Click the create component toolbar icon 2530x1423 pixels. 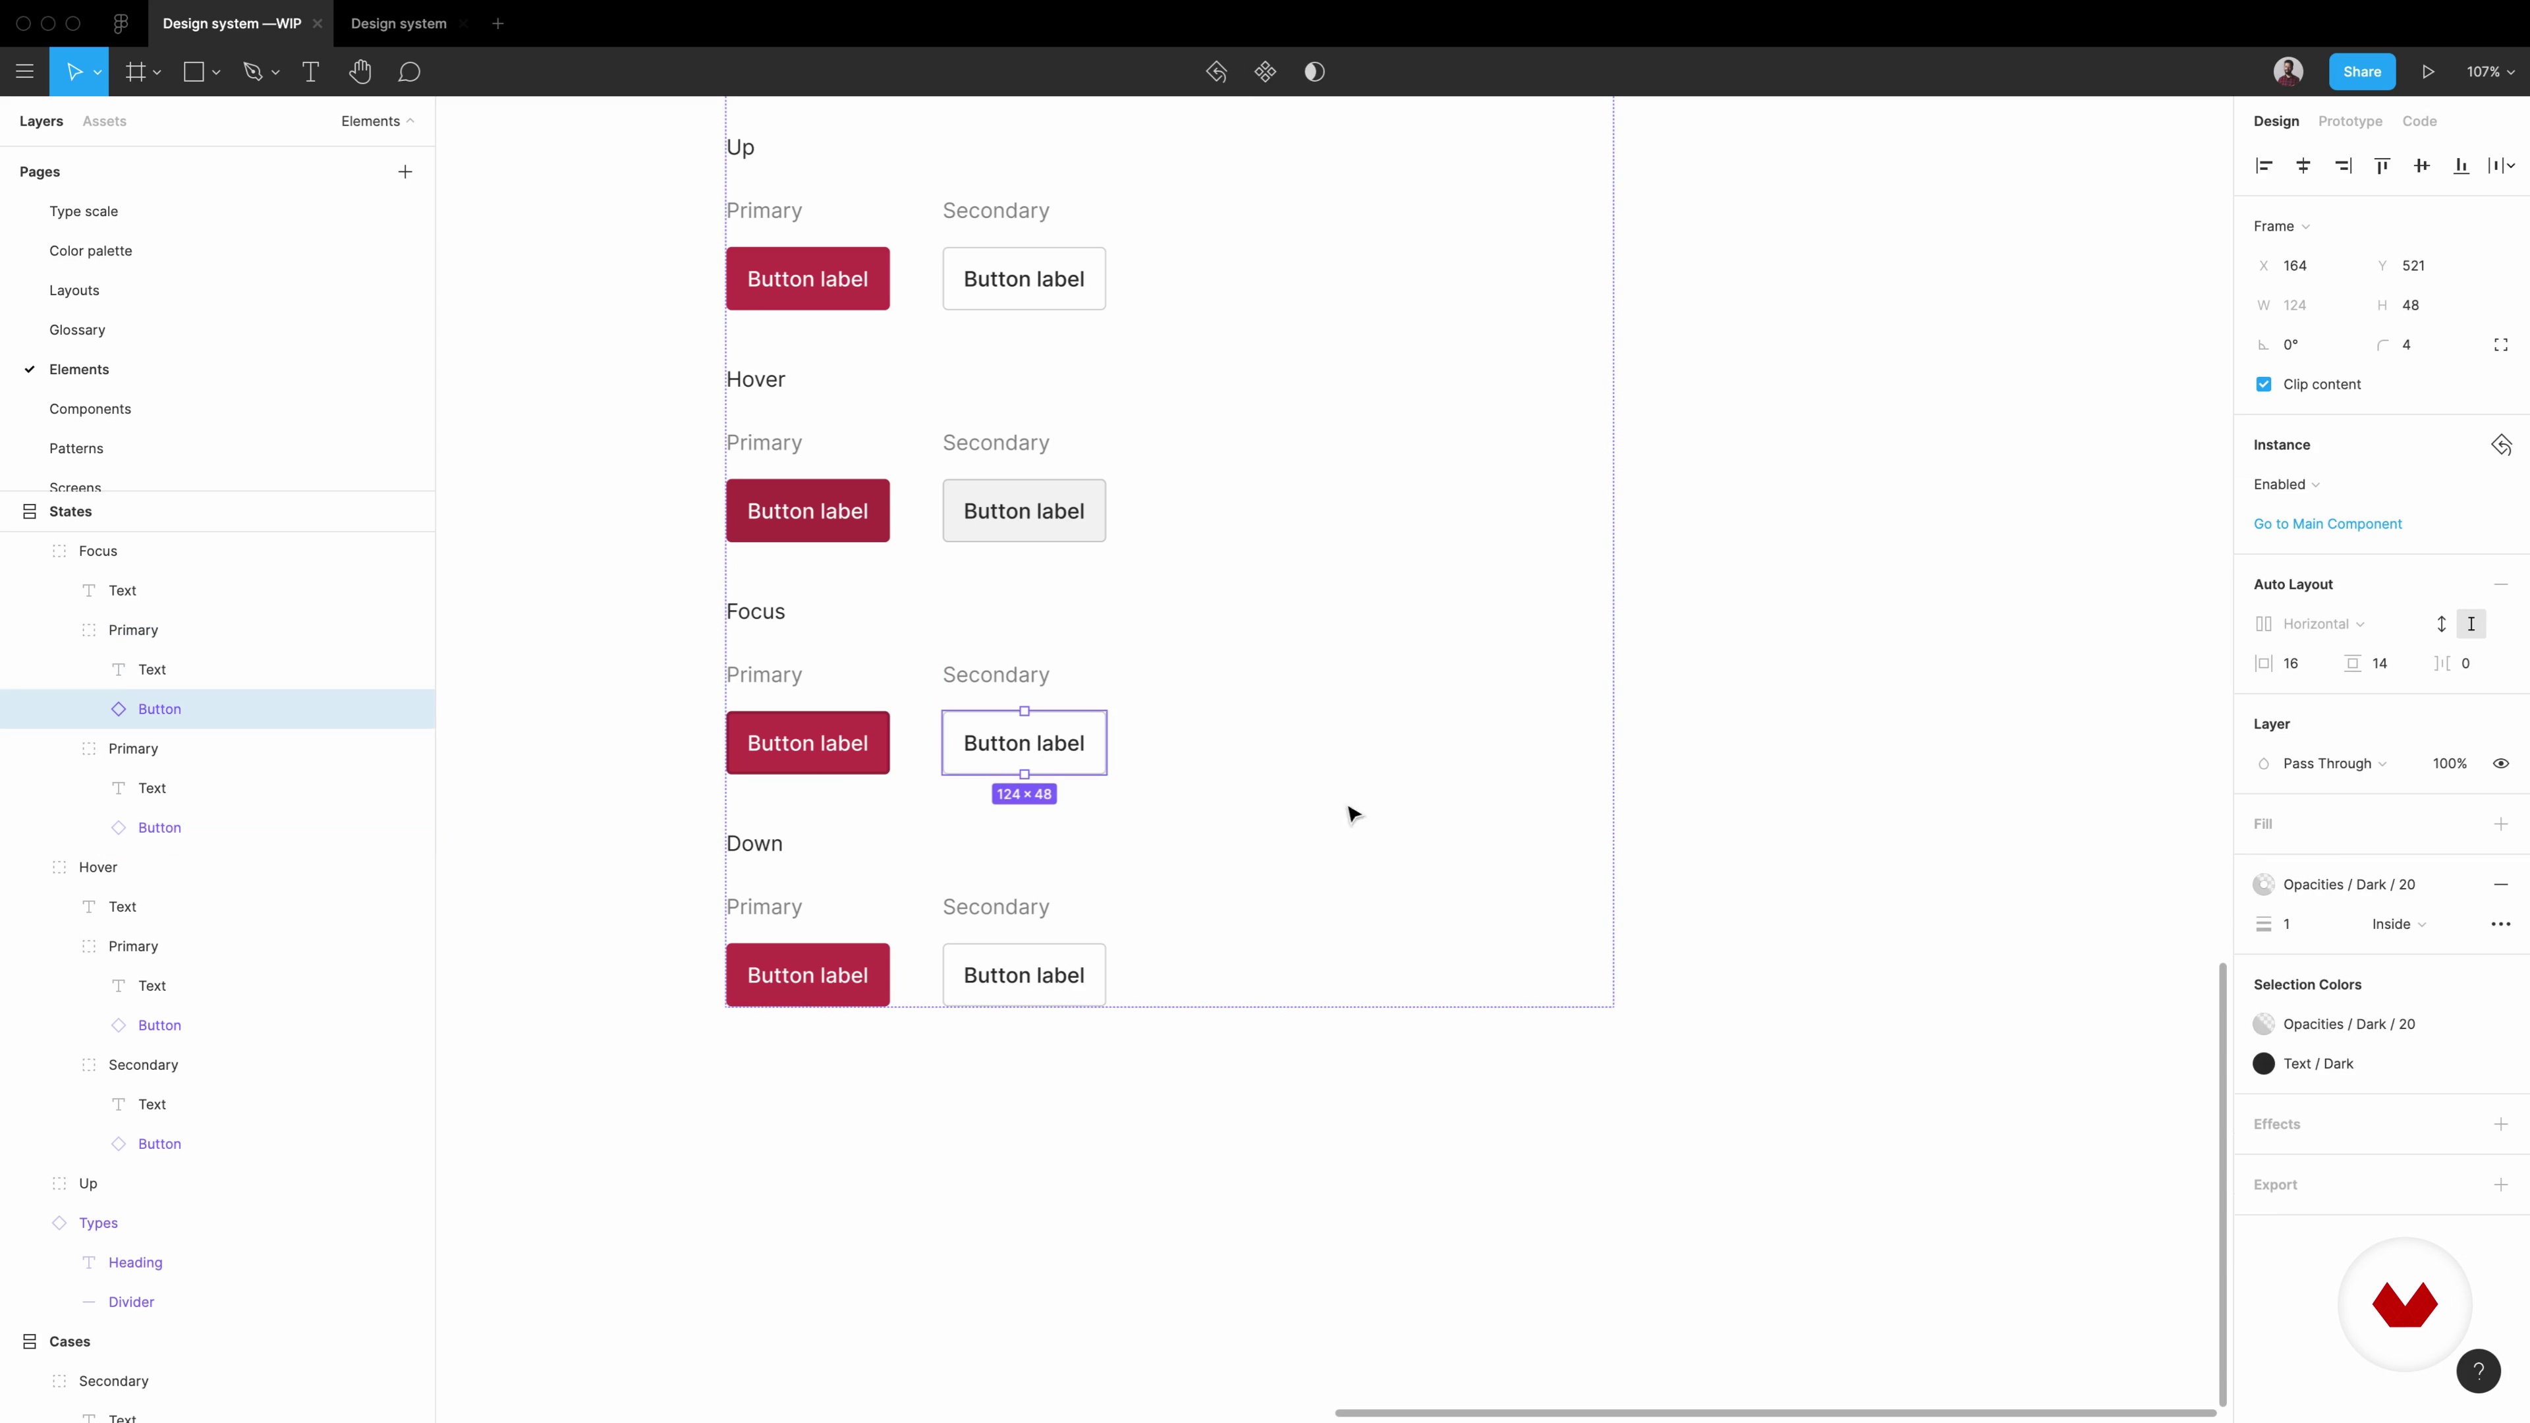click(1265, 72)
